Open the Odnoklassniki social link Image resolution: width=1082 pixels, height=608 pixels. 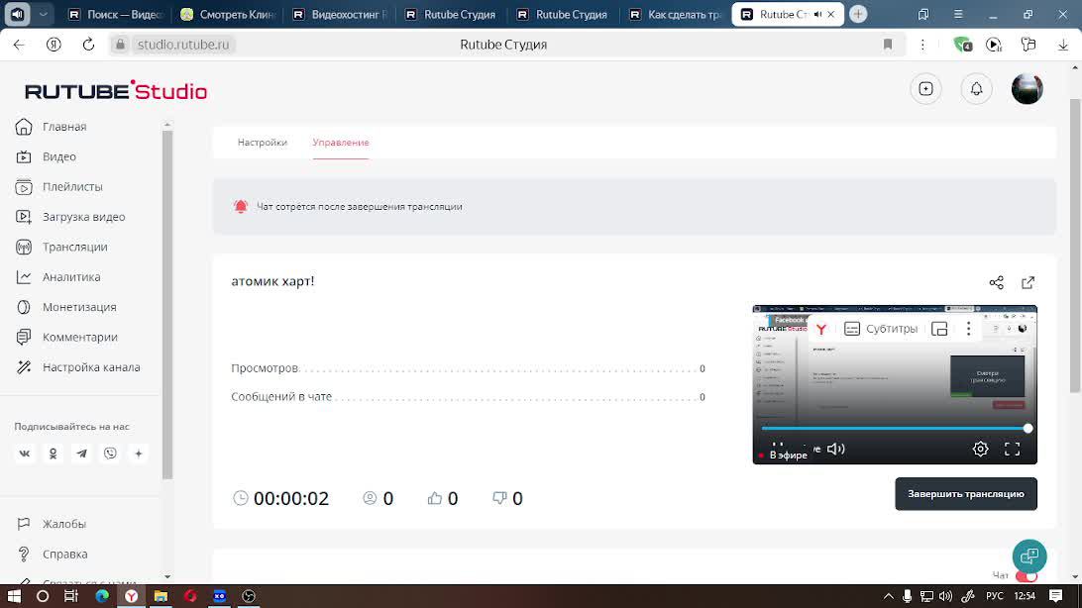coord(54,454)
